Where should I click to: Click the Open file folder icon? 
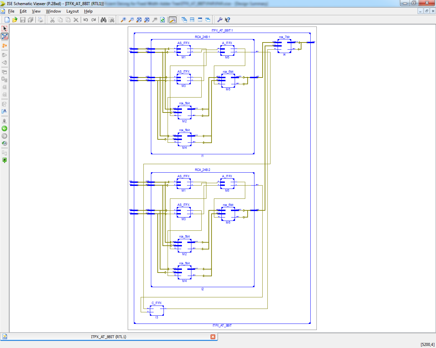pyautogui.click(x=15, y=20)
